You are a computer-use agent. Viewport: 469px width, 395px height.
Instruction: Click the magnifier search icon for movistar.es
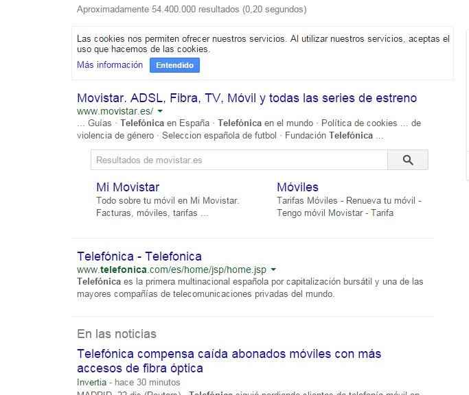click(x=408, y=160)
